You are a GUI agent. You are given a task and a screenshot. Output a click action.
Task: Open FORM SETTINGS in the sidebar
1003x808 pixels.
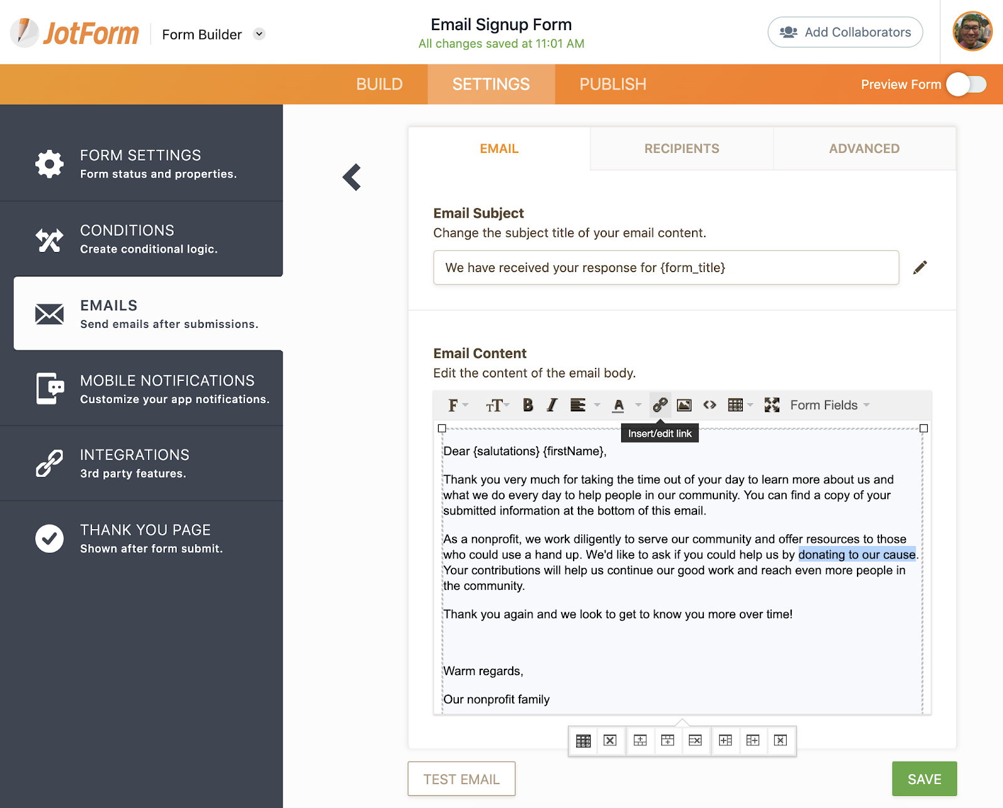pyautogui.click(x=141, y=164)
